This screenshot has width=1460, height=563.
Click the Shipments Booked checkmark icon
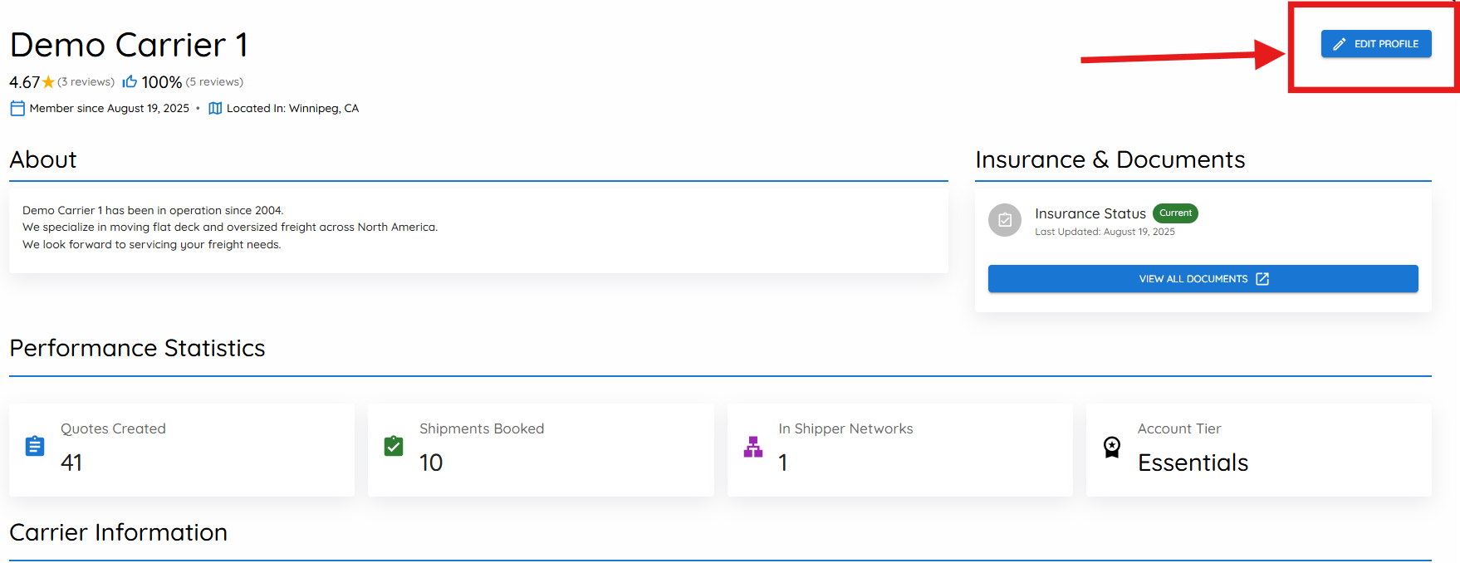coord(394,446)
